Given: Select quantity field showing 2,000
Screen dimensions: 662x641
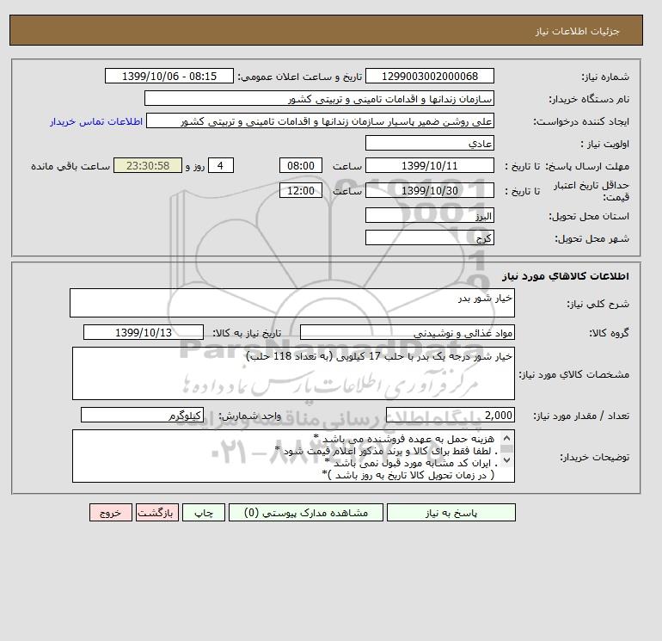Looking at the screenshot, I should [x=450, y=415].
